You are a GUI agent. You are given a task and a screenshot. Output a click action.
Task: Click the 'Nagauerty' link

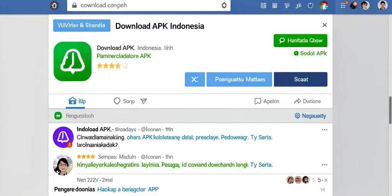(x=310, y=116)
